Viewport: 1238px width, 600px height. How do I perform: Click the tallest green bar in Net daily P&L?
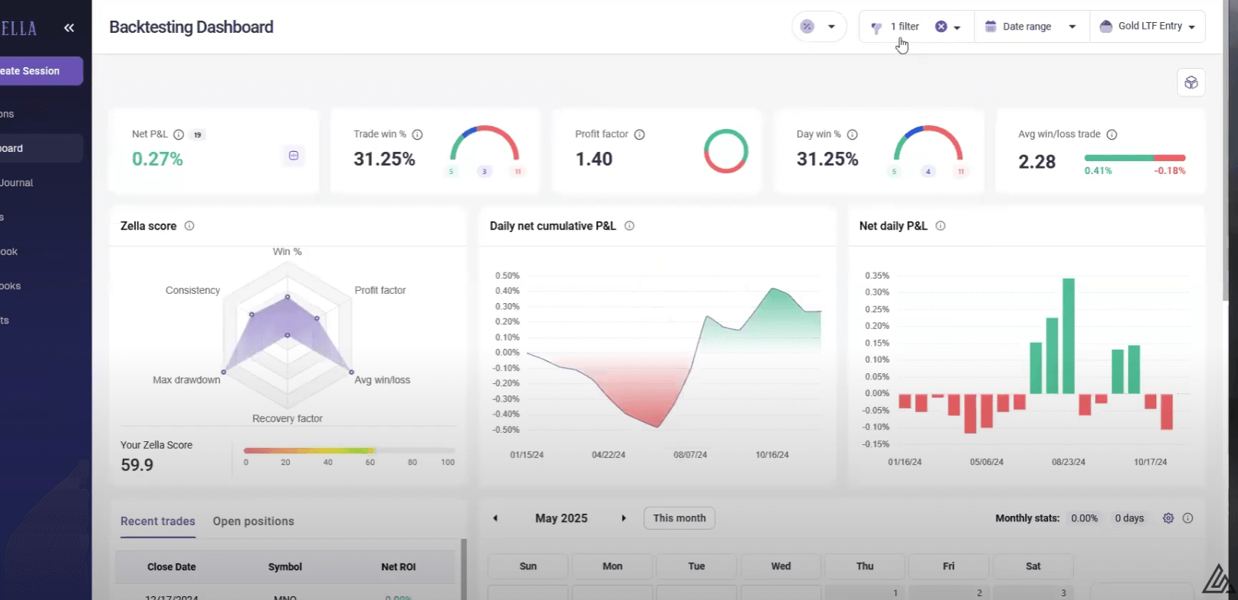(x=1069, y=336)
